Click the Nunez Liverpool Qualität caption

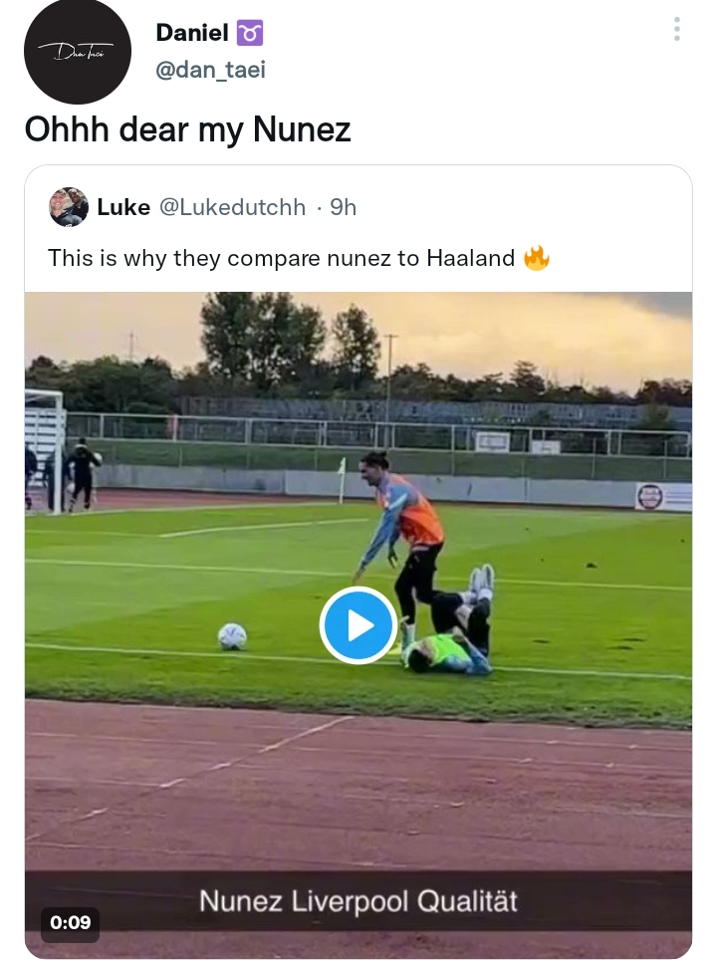tap(358, 899)
